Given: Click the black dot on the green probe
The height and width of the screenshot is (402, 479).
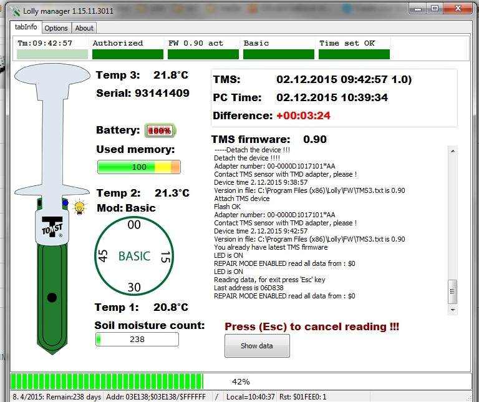Looking at the screenshot, I should 52,297.
